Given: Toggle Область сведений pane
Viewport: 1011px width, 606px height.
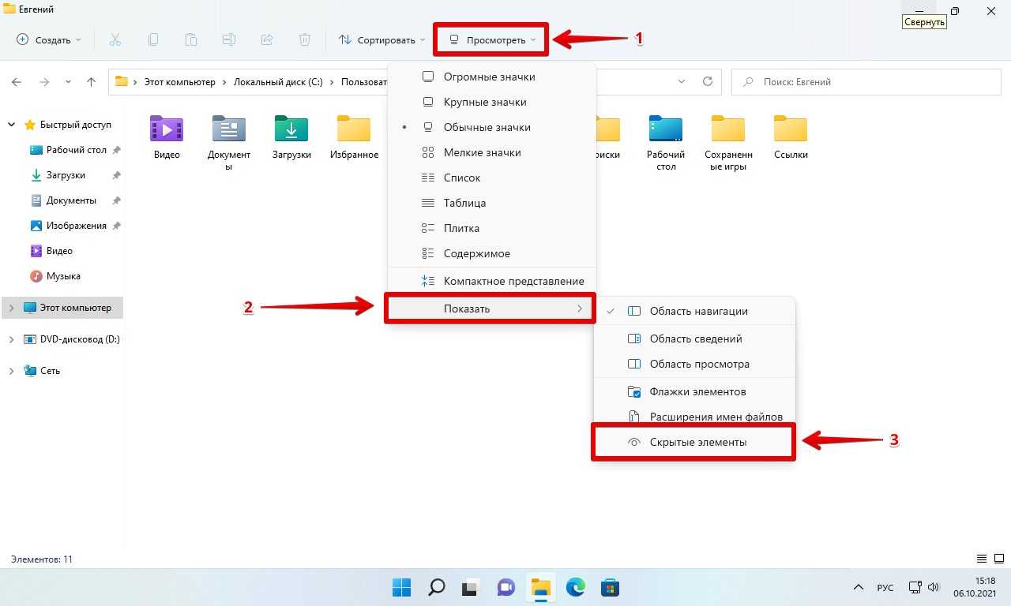Looking at the screenshot, I should tap(694, 339).
